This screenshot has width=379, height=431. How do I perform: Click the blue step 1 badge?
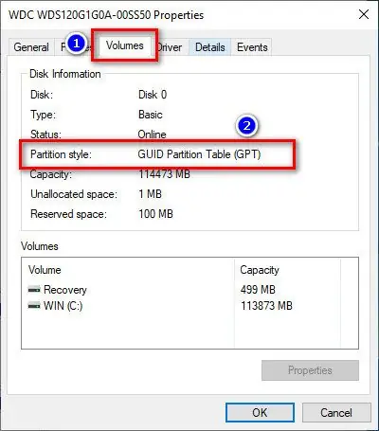tap(76, 44)
